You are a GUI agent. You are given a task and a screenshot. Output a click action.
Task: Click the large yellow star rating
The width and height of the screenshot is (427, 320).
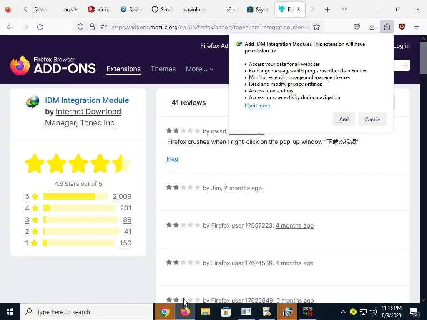tap(78, 163)
